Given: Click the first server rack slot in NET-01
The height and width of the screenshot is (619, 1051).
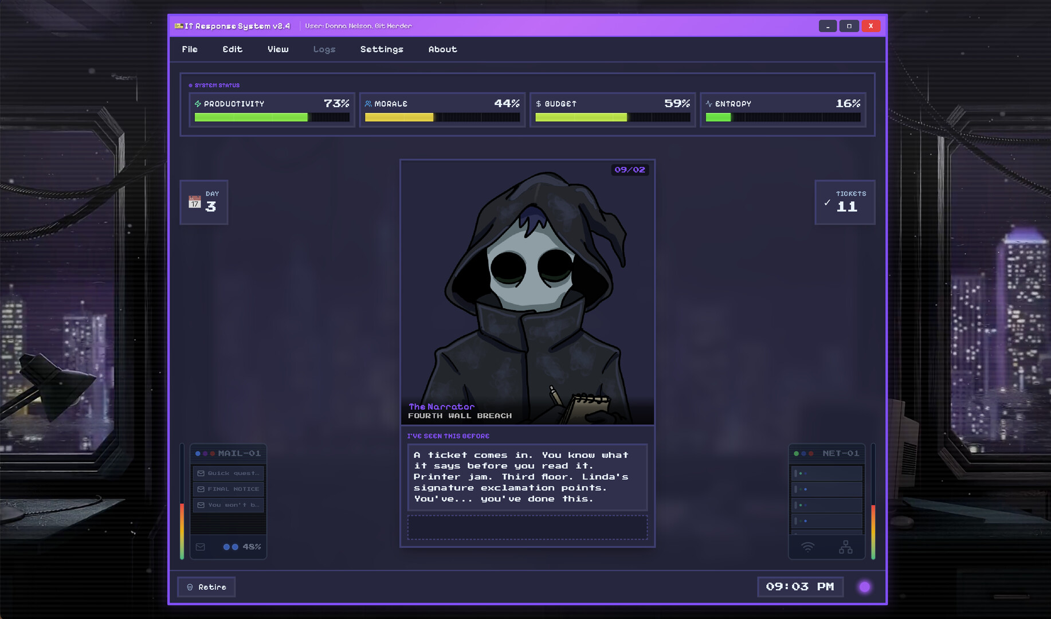Looking at the screenshot, I should [827, 473].
